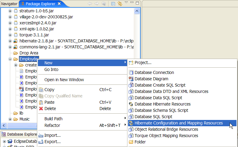Screen dimensions: 238x147
Task: Collapse the Employée folder node
Action: pos(10,59)
